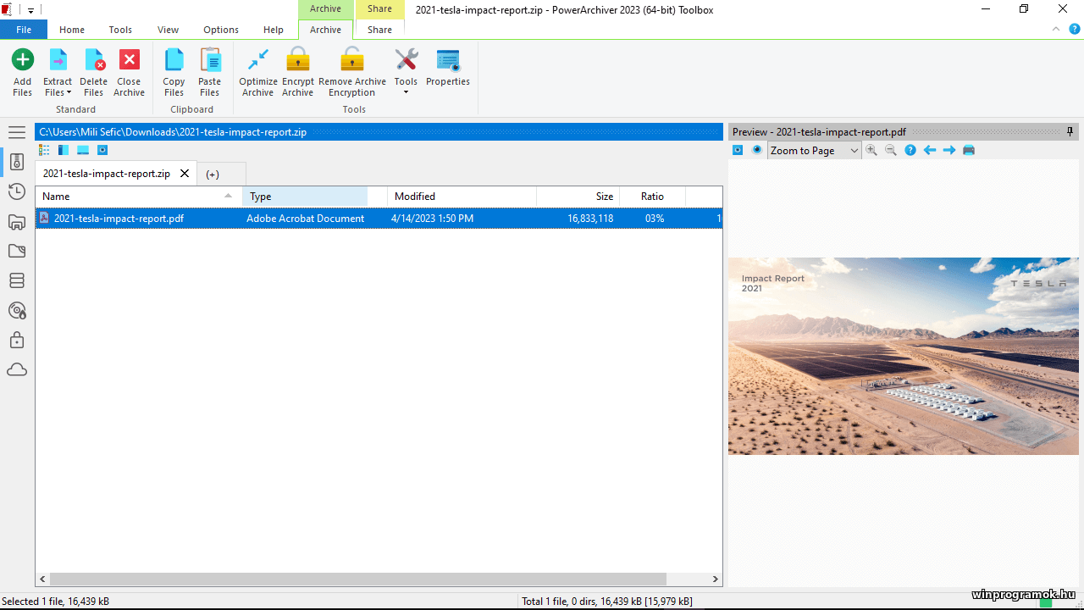Viewport: 1084px width, 610px height.
Task: Click the archive path address bar
Action: coord(379,132)
